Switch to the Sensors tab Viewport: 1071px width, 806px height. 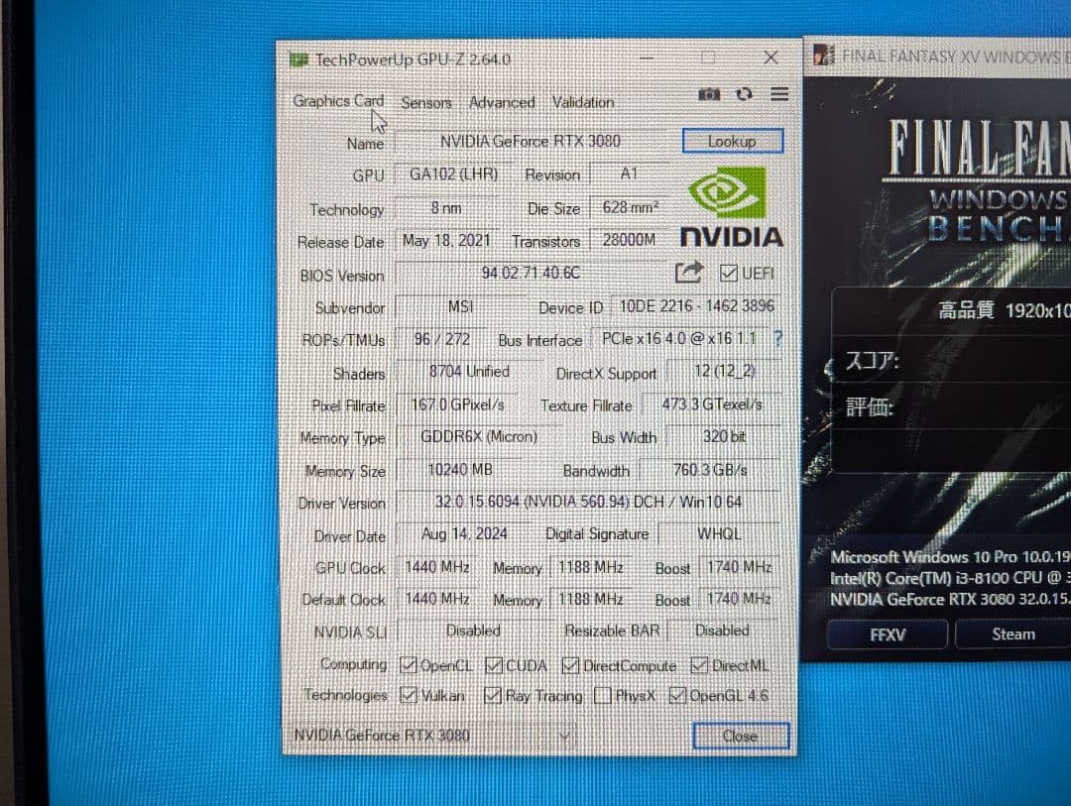click(x=426, y=102)
